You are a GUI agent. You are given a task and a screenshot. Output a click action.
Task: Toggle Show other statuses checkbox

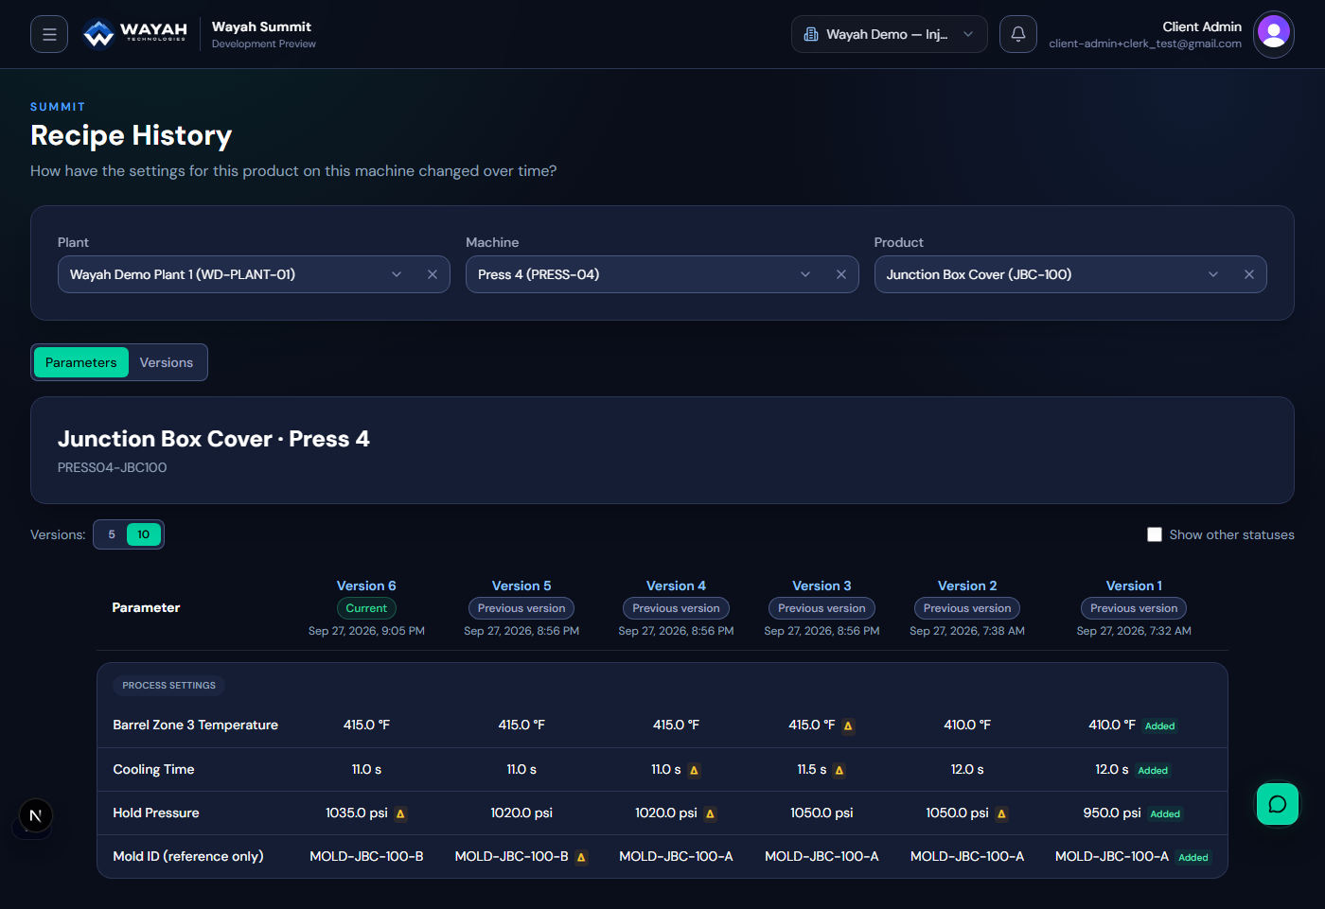click(x=1155, y=534)
